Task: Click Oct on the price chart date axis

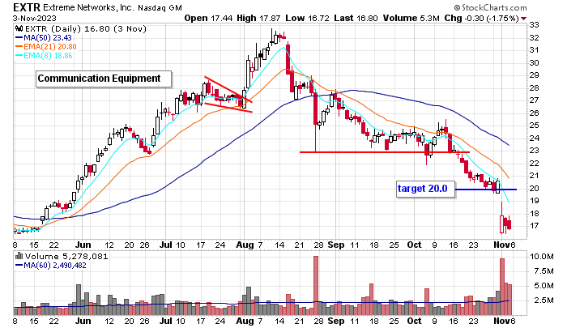Action: tap(414, 245)
